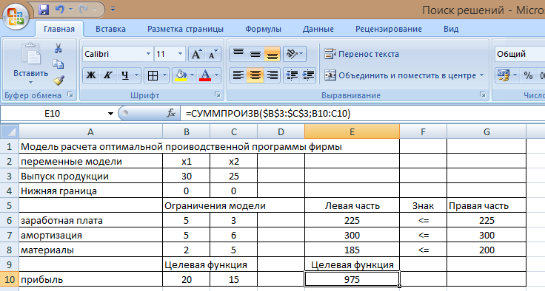
Task: Click Объединить и поместить в центре button
Action: [400, 75]
